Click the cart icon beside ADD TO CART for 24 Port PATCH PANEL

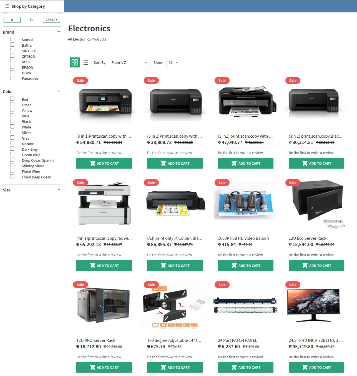point(234,367)
